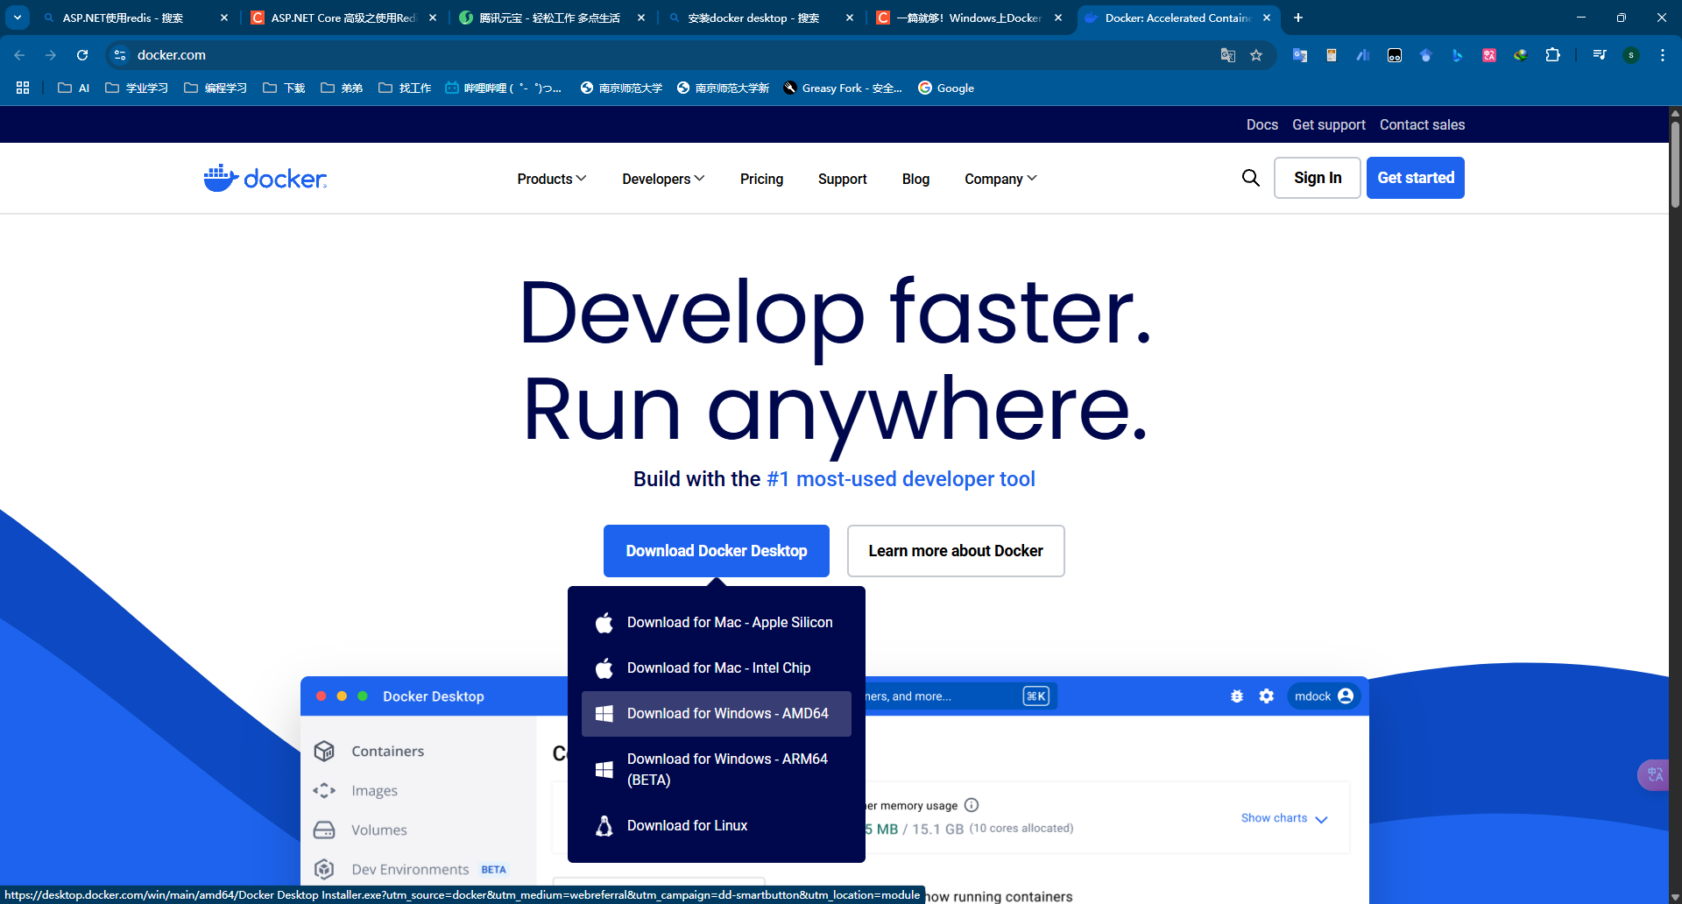Open the Pricing page link
Image resolution: width=1682 pixels, height=904 pixels.
click(x=761, y=179)
